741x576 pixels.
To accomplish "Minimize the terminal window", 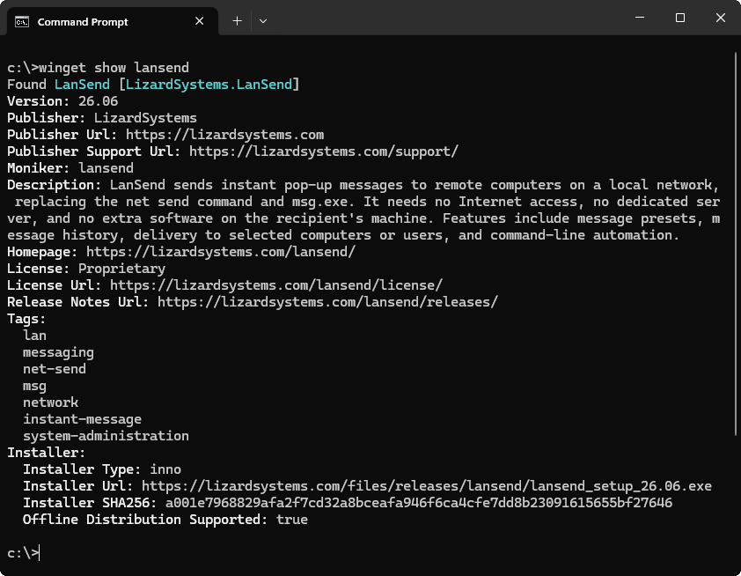I will [x=640, y=18].
